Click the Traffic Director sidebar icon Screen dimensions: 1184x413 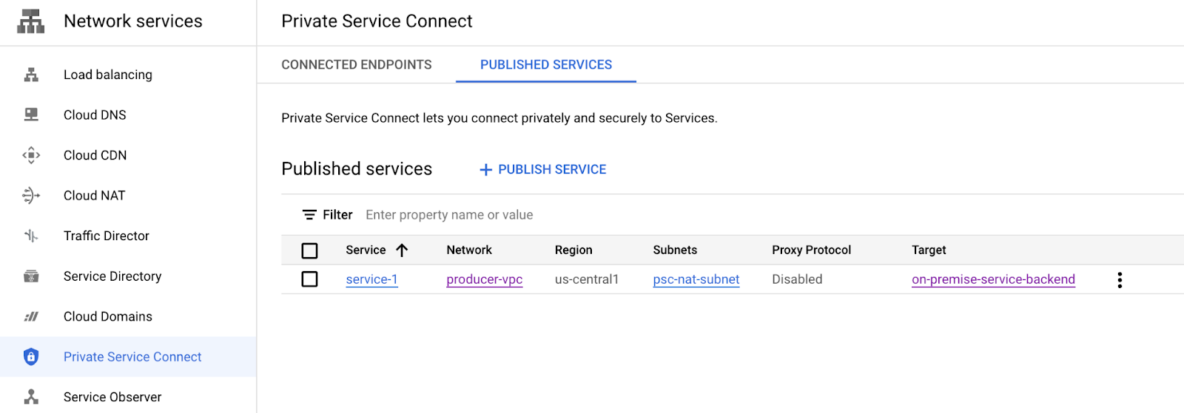click(31, 236)
